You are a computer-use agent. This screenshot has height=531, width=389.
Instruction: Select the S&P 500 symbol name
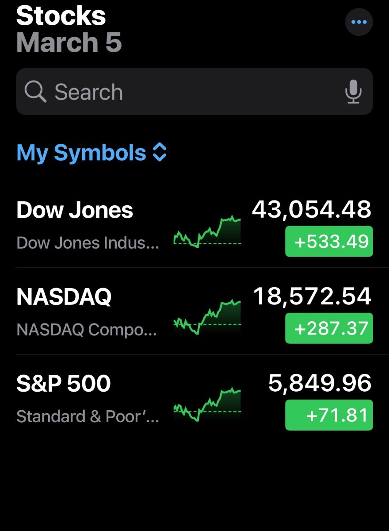coord(64,384)
